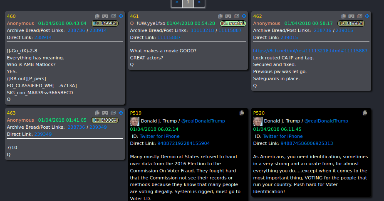Viewport: 384px width, 201px height.
Task: Click the ID: 8f9964 badge on post 460
Action: (105, 24)
